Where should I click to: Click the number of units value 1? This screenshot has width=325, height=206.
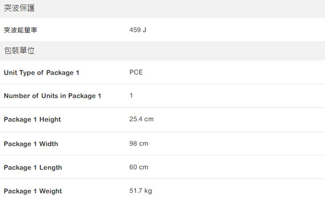click(x=131, y=96)
